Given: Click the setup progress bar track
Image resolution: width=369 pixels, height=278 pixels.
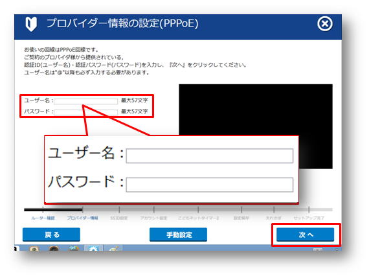Looking at the screenshot, I should coord(178,209).
